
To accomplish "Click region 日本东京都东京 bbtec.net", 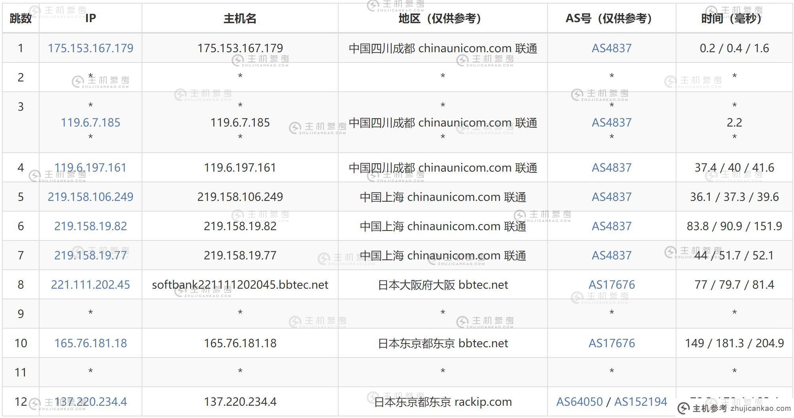I will click(x=443, y=343).
